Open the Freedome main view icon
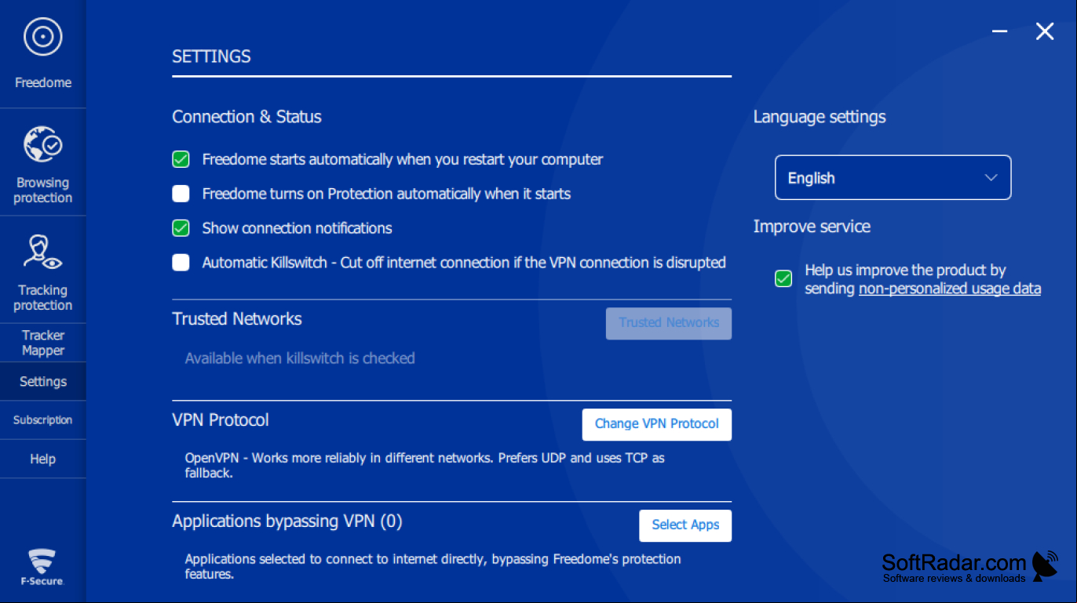This screenshot has height=603, width=1077. pyautogui.click(x=42, y=37)
